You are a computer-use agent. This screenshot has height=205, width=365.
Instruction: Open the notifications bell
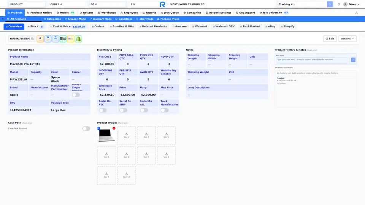(x=339, y=4)
